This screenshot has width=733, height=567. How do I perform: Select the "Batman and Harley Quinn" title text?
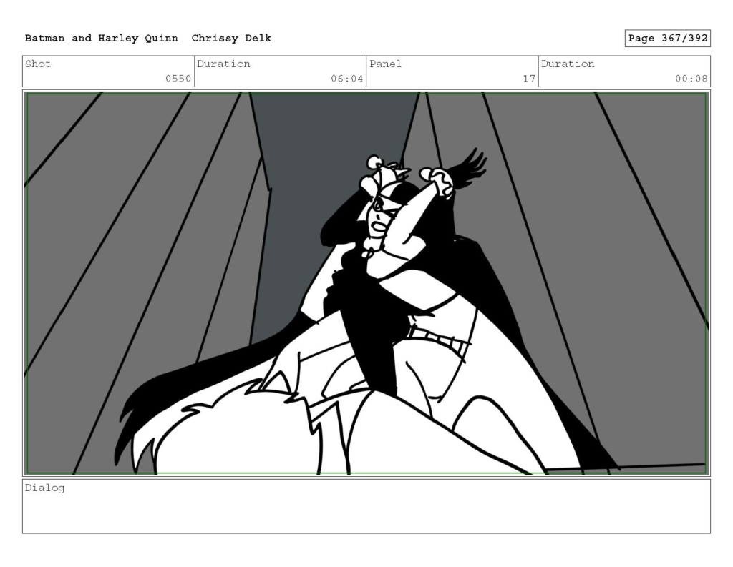coord(102,39)
